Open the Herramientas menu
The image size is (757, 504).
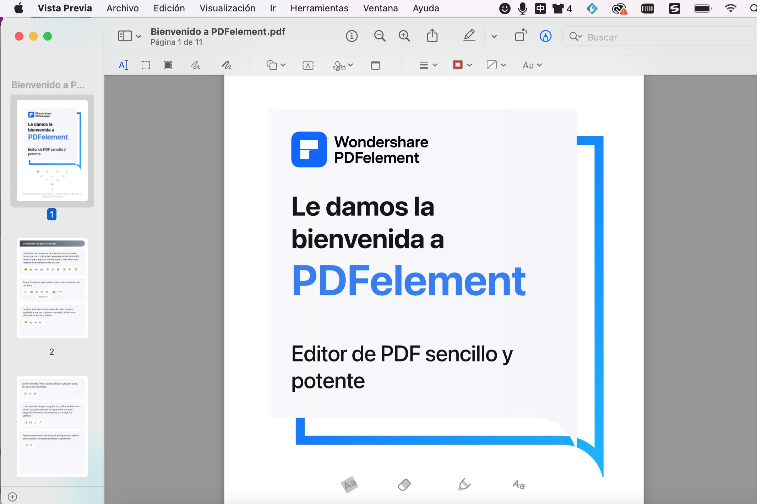click(319, 8)
